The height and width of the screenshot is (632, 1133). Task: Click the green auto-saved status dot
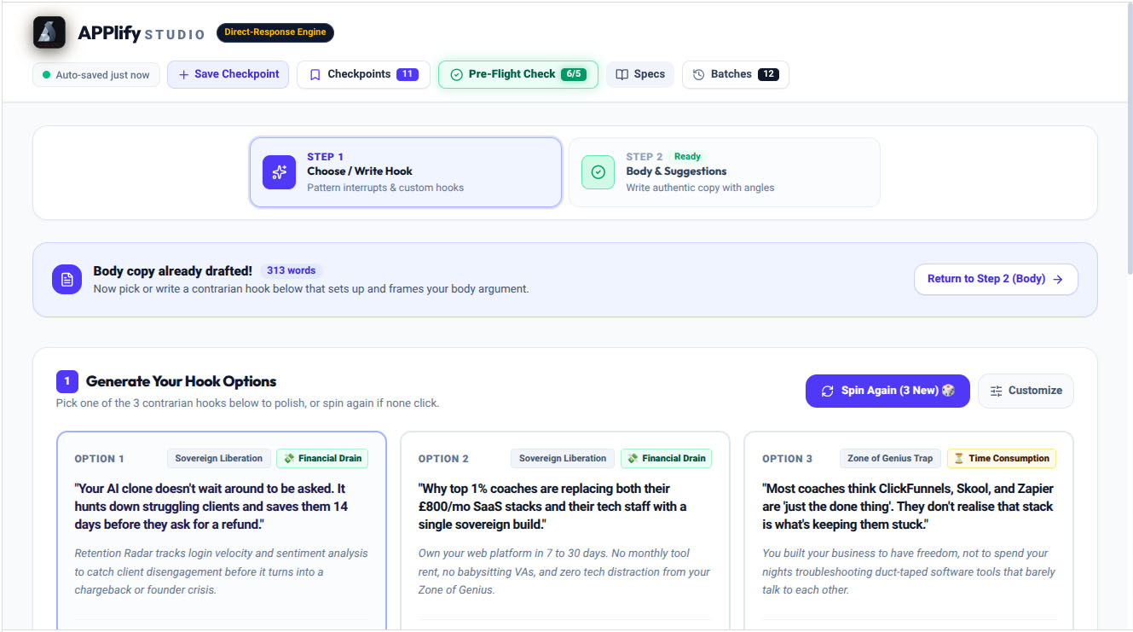click(x=46, y=75)
